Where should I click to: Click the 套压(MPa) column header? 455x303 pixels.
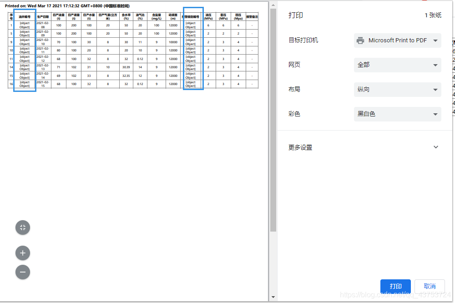pyautogui.click(x=223, y=17)
